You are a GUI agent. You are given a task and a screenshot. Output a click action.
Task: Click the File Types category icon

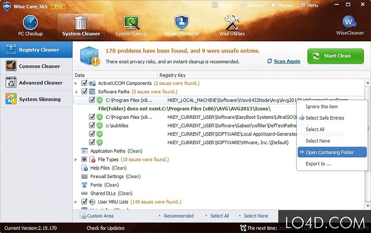pyautogui.click(x=92, y=159)
